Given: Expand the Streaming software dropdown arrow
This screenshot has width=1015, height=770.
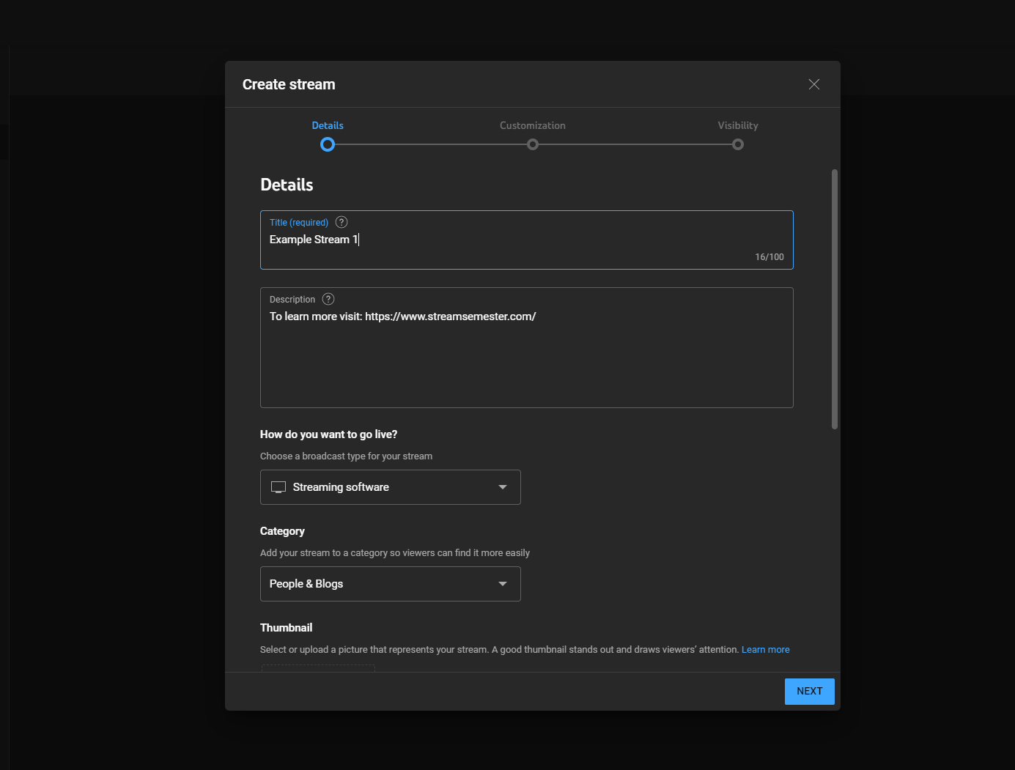Looking at the screenshot, I should (x=503, y=487).
